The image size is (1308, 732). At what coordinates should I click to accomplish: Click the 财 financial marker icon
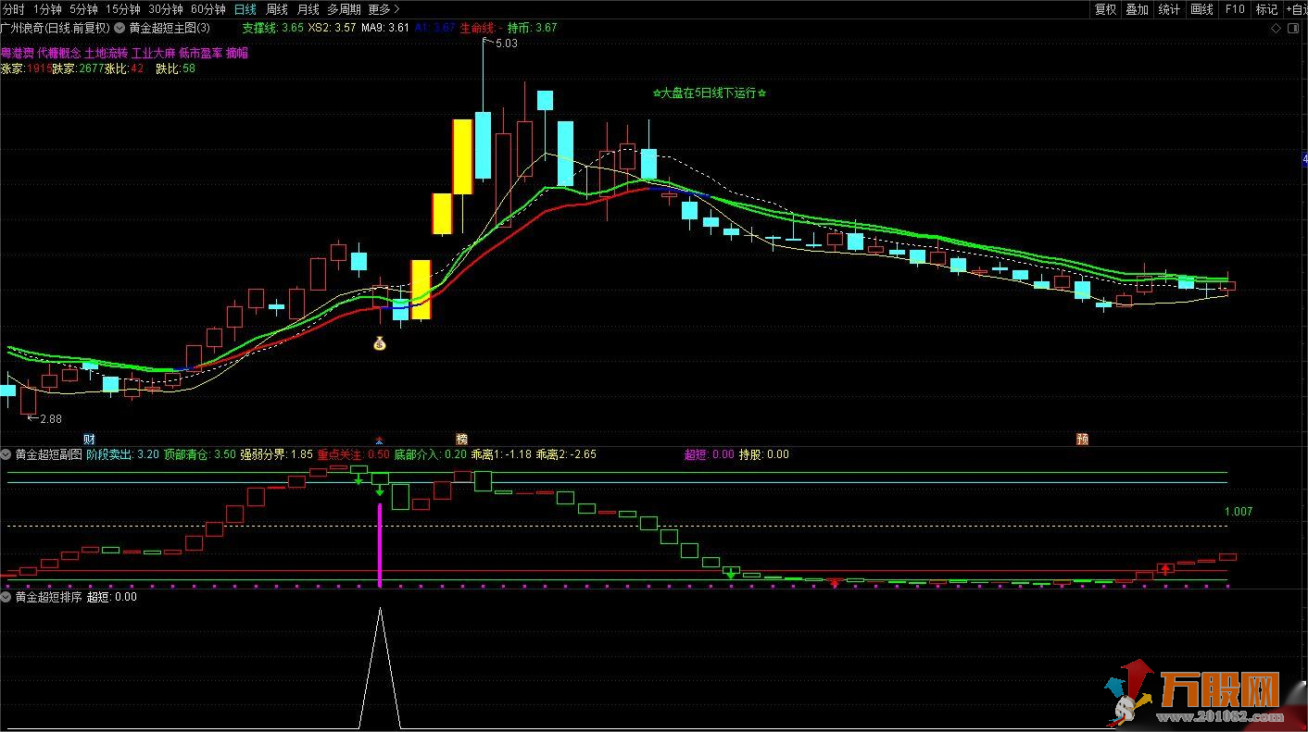89,439
